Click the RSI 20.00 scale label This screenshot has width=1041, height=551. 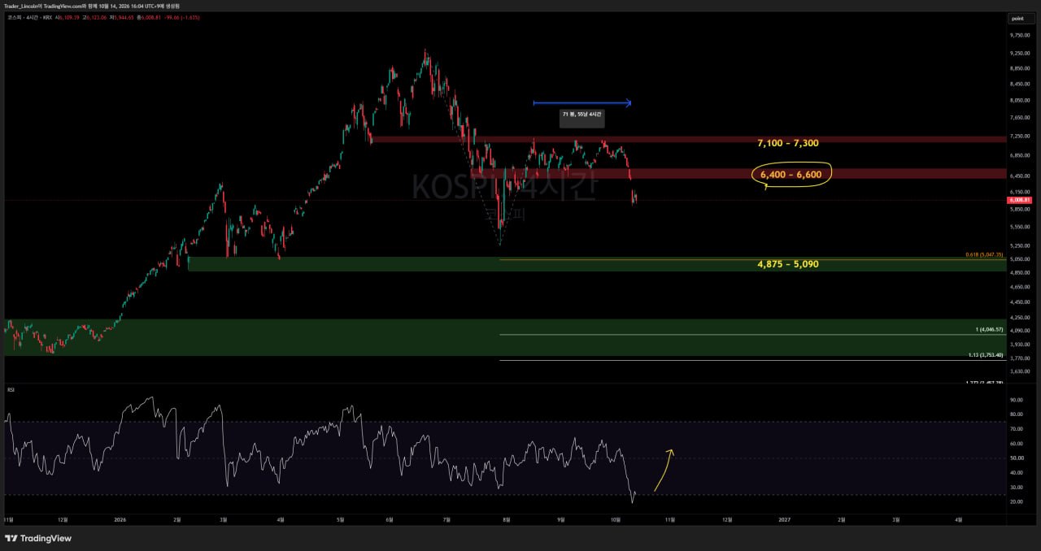[x=1016, y=501]
